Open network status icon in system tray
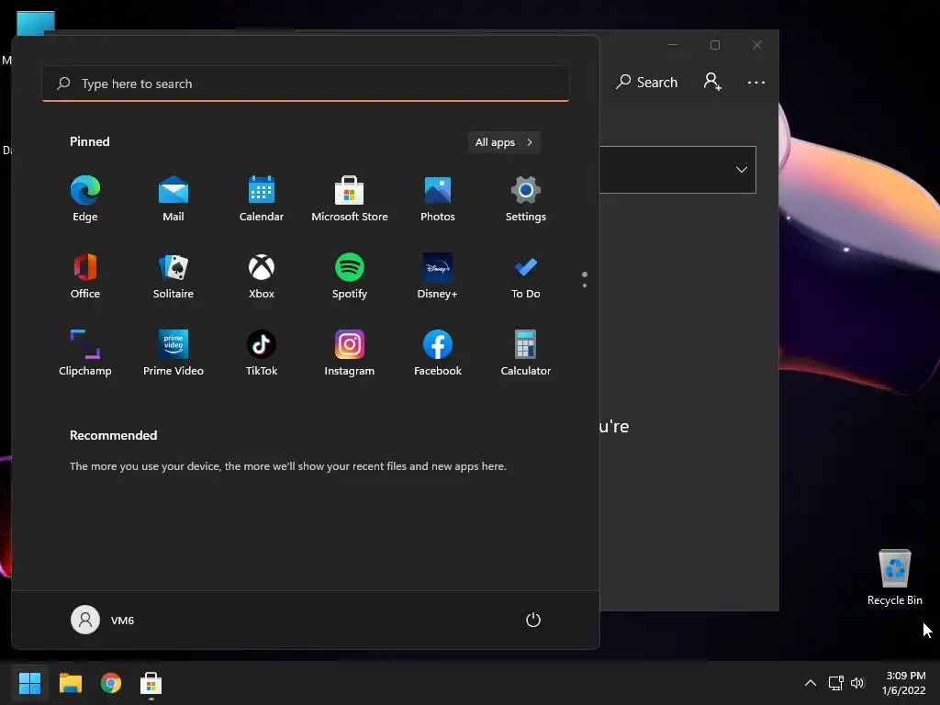The image size is (940, 705). click(x=835, y=683)
